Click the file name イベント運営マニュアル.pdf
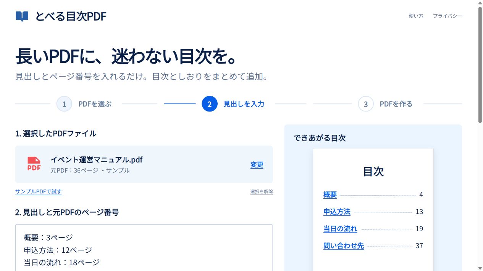Screen dimensions: 483x271 coord(97,159)
